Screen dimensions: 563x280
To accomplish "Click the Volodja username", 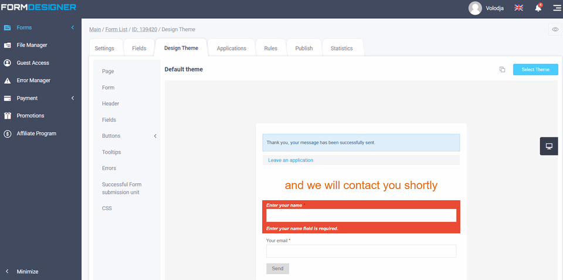I will click(495, 8).
